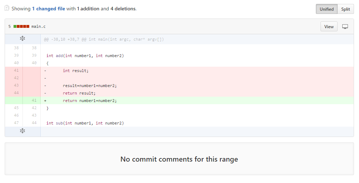Open the "1 changed file" link
Image resolution: width=359 pixels, height=183 pixels.
click(x=48, y=9)
